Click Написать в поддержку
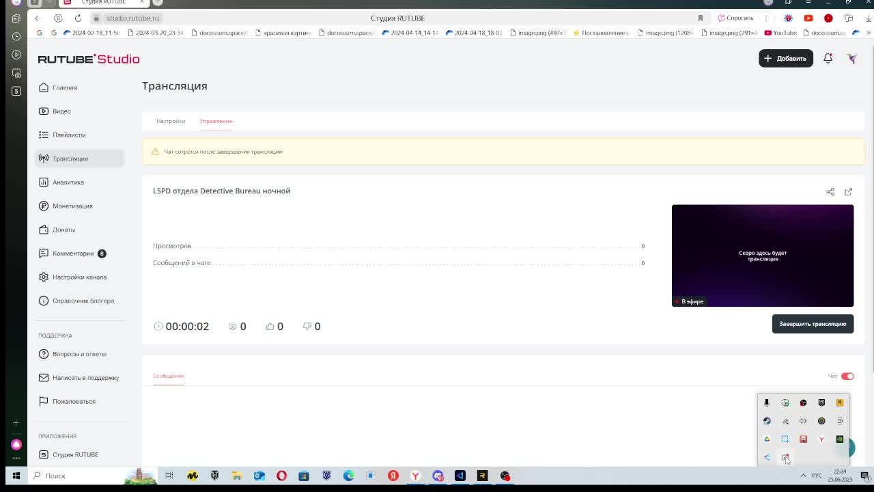874x492 pixels. 79,378
